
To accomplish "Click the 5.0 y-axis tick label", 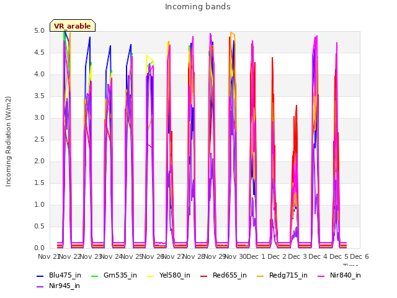I will coord(39,31).
